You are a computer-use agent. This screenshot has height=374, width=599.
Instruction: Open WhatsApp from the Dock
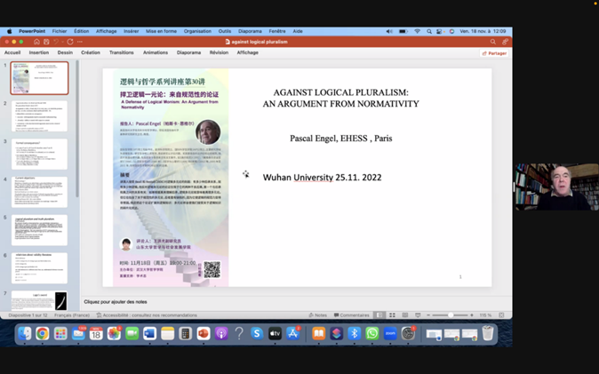[x=371, y=334]
